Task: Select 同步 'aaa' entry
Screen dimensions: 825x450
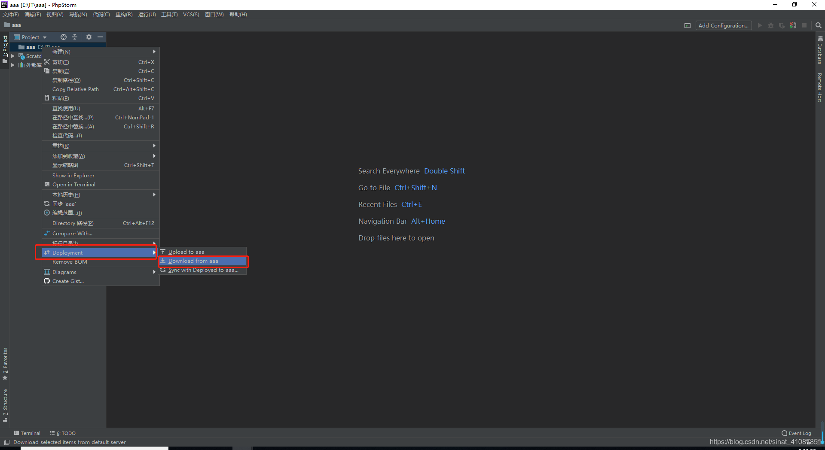Action: (x=101, y=204)
